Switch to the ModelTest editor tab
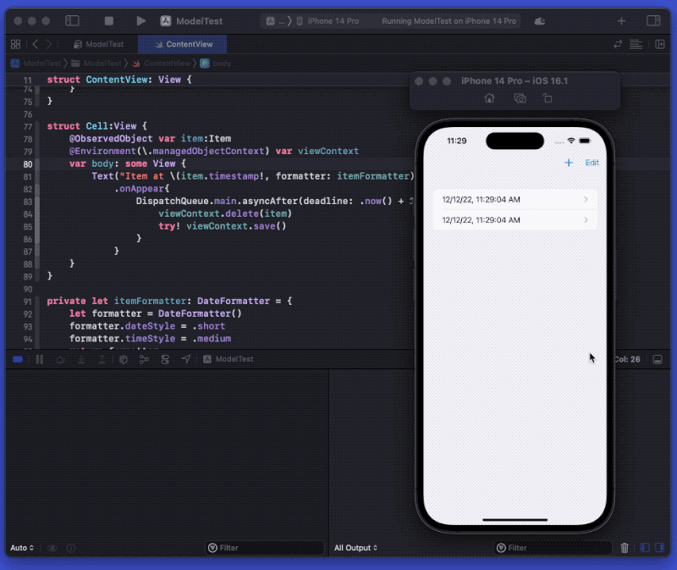 (x=98, y=44)
